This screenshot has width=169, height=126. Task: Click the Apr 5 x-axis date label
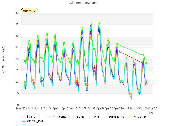(x=65, y=108)
